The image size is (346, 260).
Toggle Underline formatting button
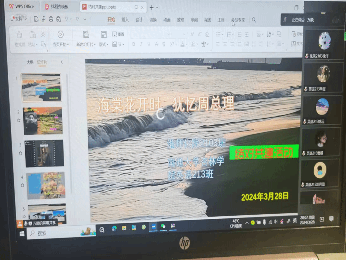(149, 44)
